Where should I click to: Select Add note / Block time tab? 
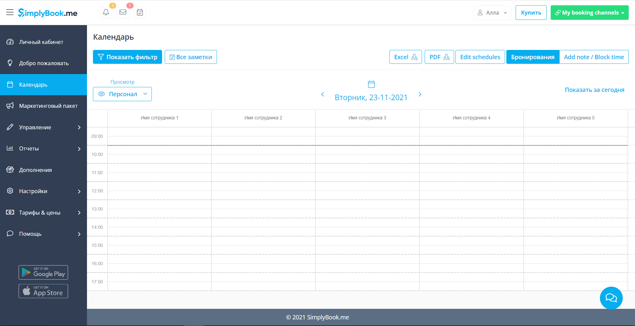click(594, 57)
